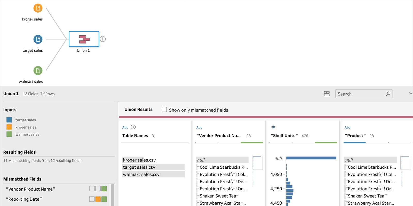Select kroger sales.csv in Table Names
413x206 pixels.
[x=139, y=160]
